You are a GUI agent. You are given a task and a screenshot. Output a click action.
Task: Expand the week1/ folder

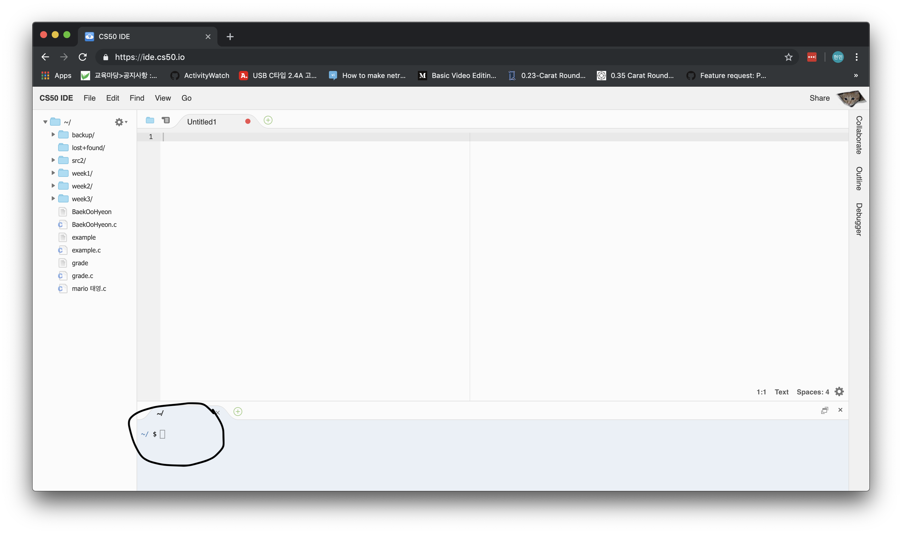54,173
